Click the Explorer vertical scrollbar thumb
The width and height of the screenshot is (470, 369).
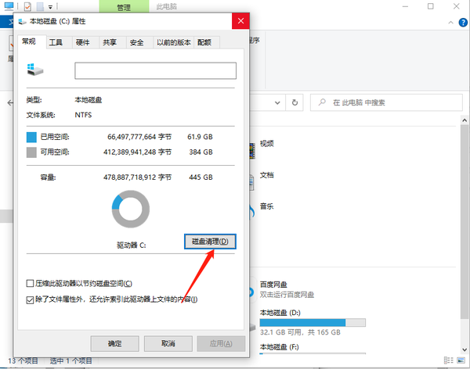tap(465, 222)
